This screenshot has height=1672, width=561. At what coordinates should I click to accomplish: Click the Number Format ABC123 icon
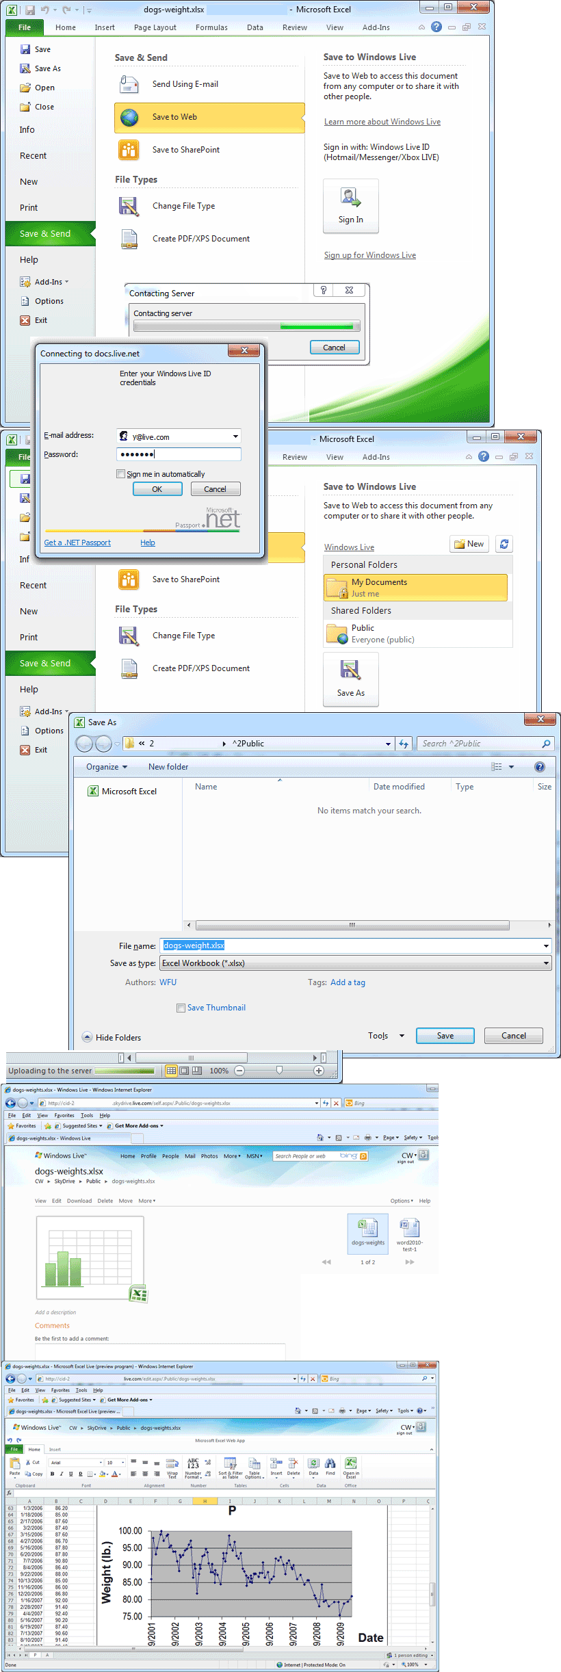[193, 1463]
